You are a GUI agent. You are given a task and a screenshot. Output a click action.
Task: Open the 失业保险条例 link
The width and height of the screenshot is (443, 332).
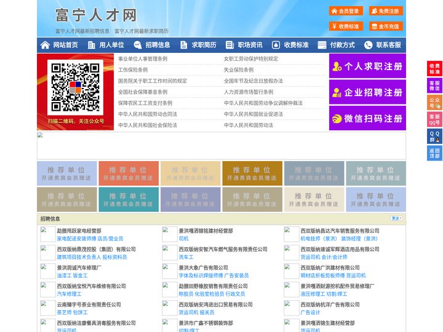click(239, 69)
